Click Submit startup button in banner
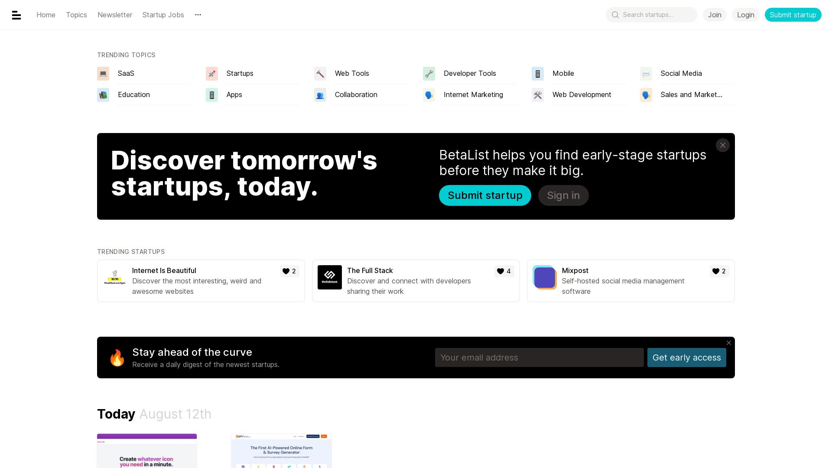The image size is (832, 468). 484,195
